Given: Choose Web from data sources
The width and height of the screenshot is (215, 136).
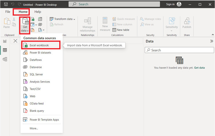Looking at the screenshot, I should 41,96.
